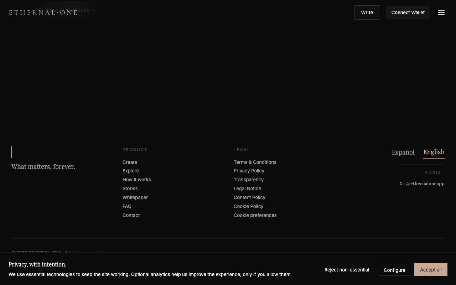Visit the FAQ link
The image size is (456, 285).
click(x=127, y=206)
